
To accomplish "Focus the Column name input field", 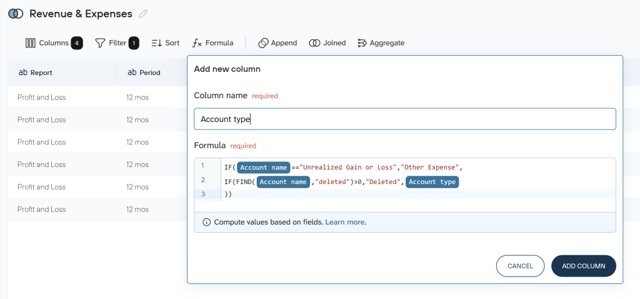I will coord(405,119).
